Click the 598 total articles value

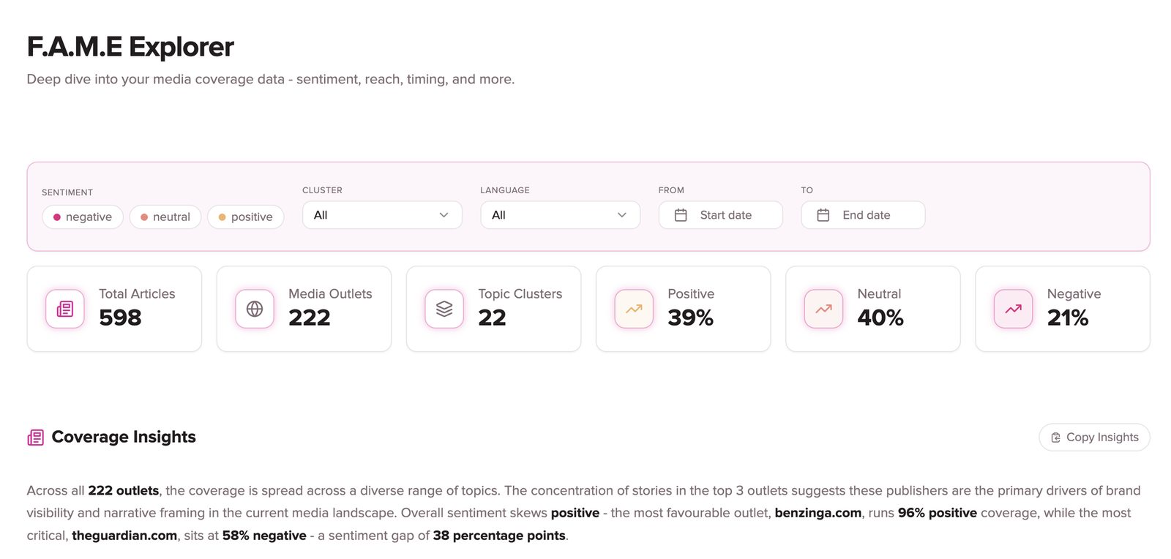(120, 318)
